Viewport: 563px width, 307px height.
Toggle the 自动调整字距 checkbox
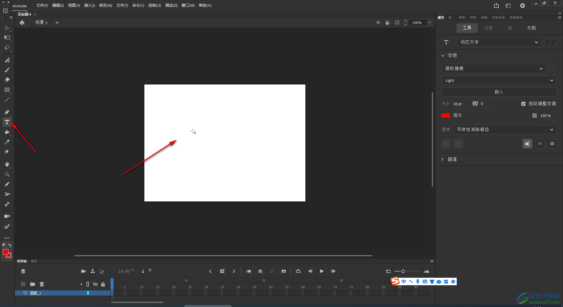(523, 104)
